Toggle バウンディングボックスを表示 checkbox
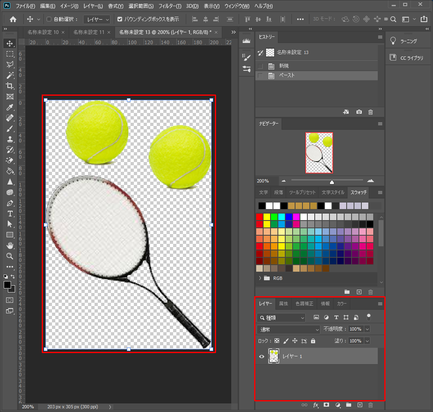The image size is (433, 412). pos(120,19)
